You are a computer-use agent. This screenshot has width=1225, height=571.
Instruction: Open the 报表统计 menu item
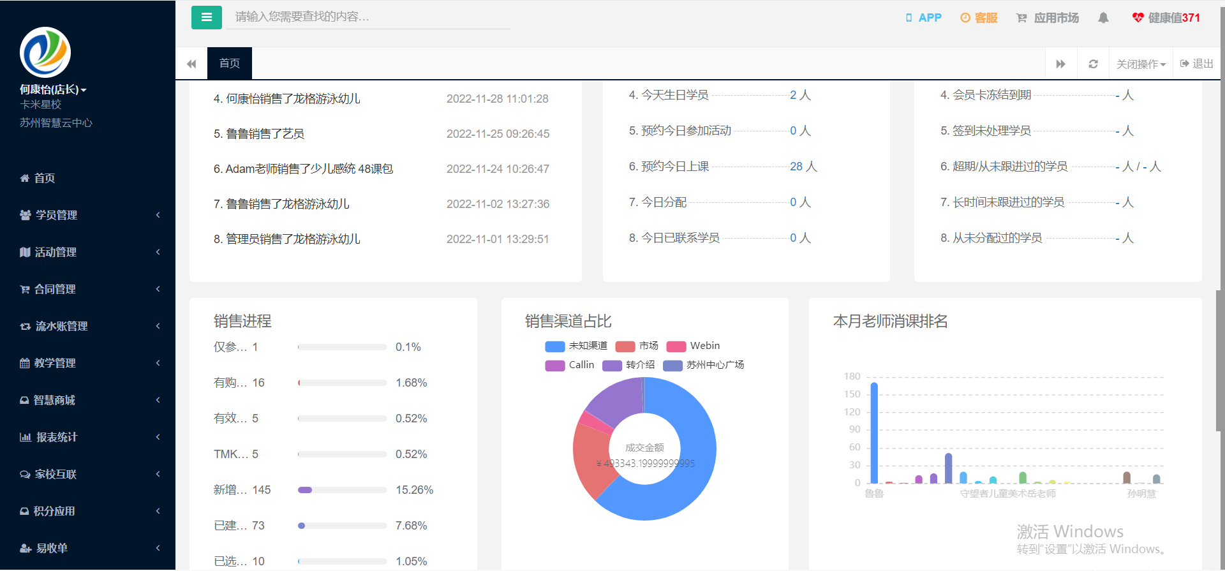click(x=87, y=437)
